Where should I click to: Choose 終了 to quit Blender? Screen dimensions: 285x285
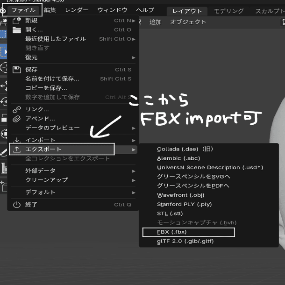point(73,205)
